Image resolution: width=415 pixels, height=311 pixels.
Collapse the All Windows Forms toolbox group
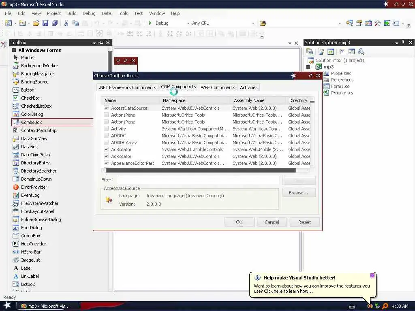click(x=14, y=50)
